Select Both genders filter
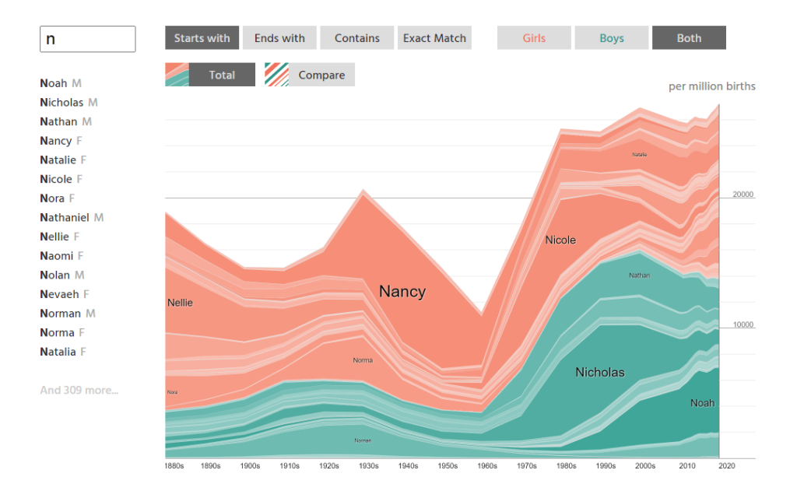This screenshot has width=797, height=498. tap(689, 38)
